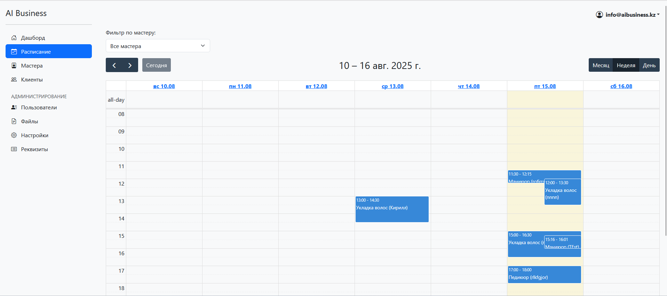Open the пт 15.08 day header link
Image resolution: width=667 pixels, height=296 pixels.
[545, 86]
